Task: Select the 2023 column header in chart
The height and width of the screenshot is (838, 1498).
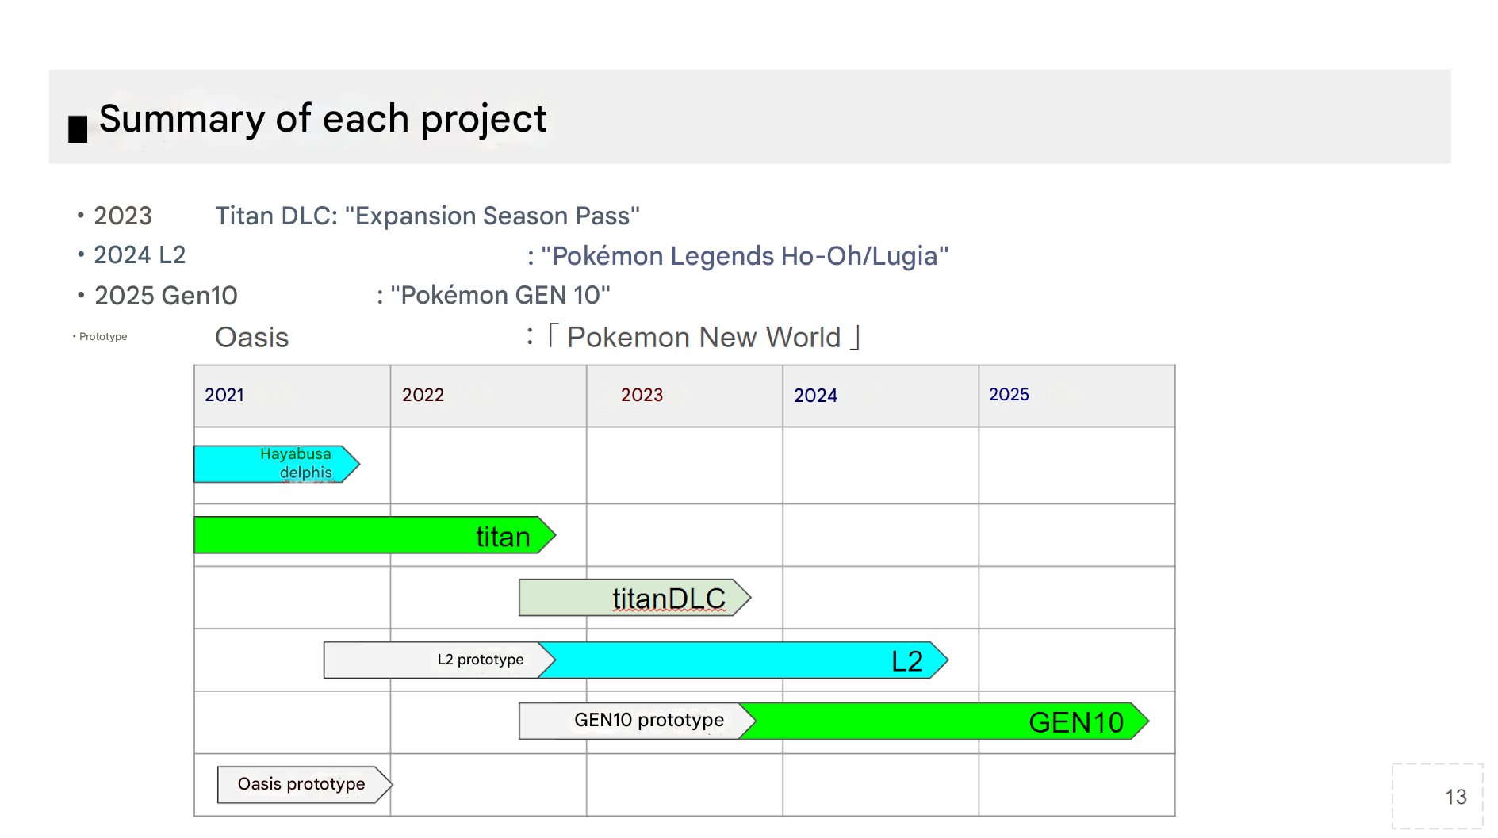Action: pos(684,396)
